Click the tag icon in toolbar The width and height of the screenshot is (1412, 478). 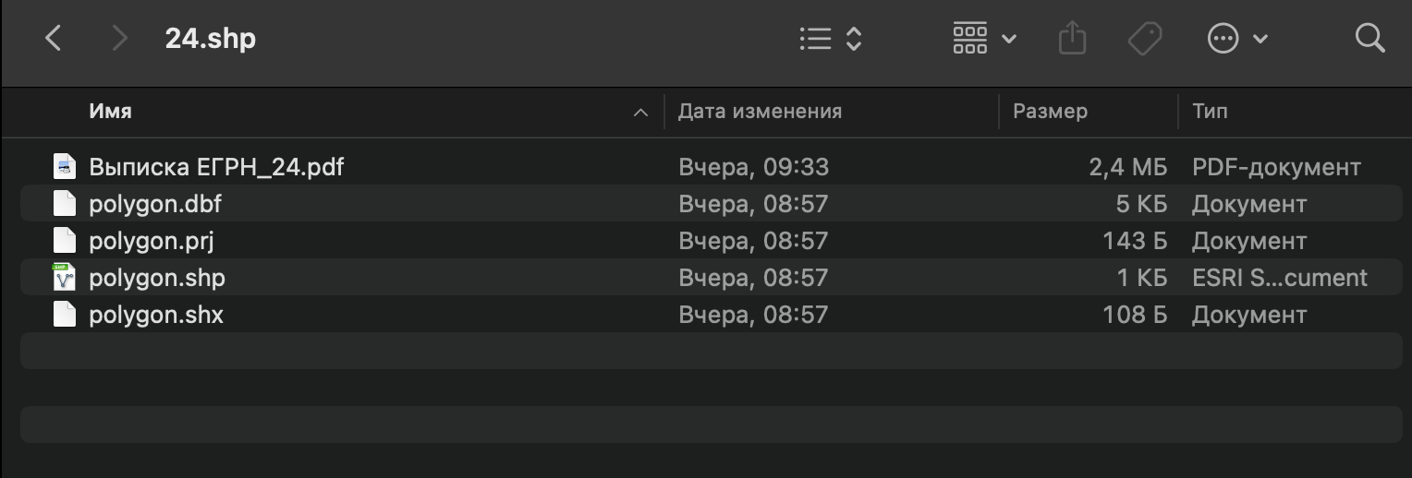(1145, 39)
